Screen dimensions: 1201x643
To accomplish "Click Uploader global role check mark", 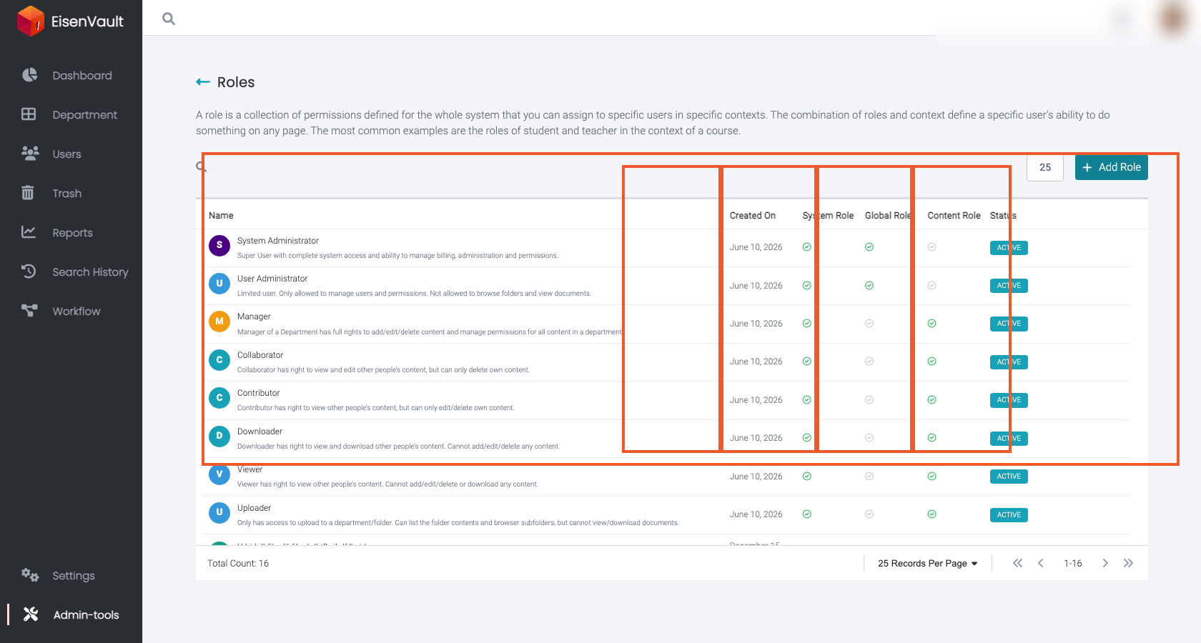I will (869, 514).
